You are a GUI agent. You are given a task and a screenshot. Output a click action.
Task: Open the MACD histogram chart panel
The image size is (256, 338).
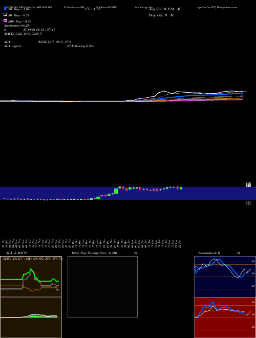pyautogui.click(x=31, y=318)
